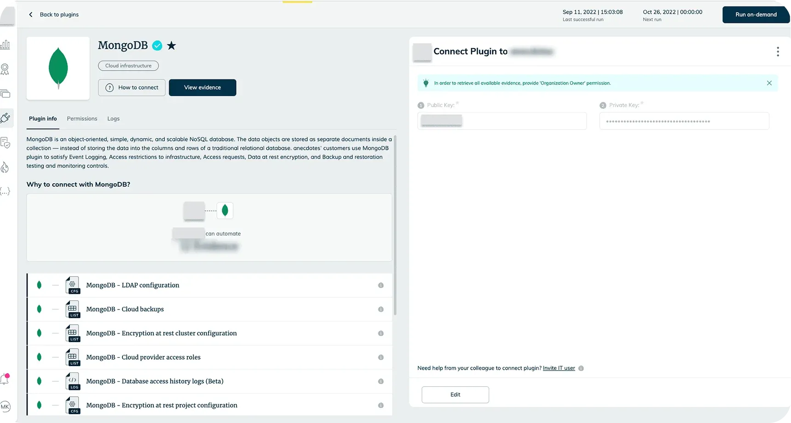Click the award ribbon icon in sidebar
The image size is (791, 423).
point(5,69)
